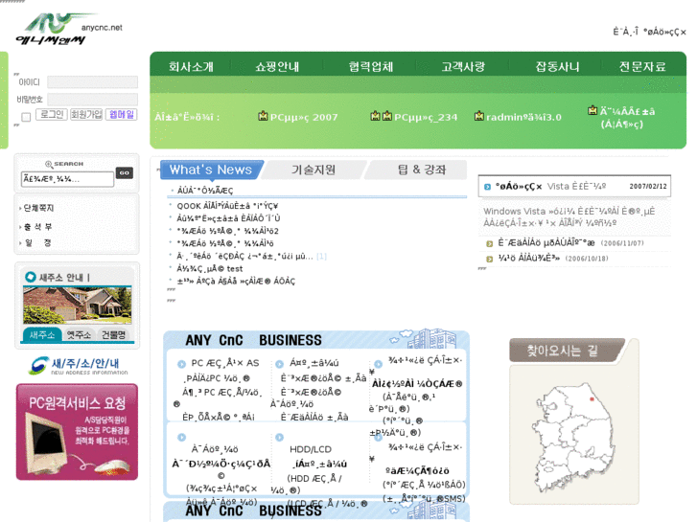Click the 로그인 button

pos(52,115)
